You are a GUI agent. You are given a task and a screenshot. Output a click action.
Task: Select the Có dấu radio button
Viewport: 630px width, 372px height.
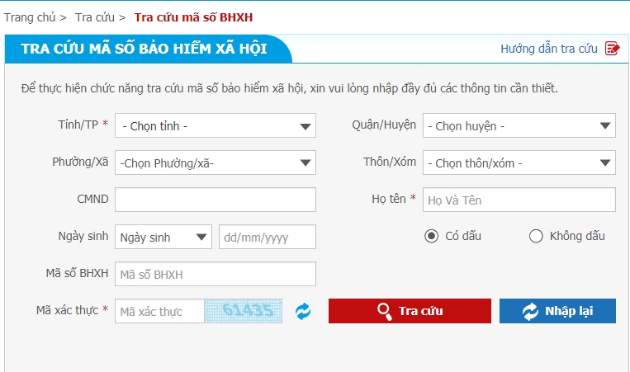(431, 237)
